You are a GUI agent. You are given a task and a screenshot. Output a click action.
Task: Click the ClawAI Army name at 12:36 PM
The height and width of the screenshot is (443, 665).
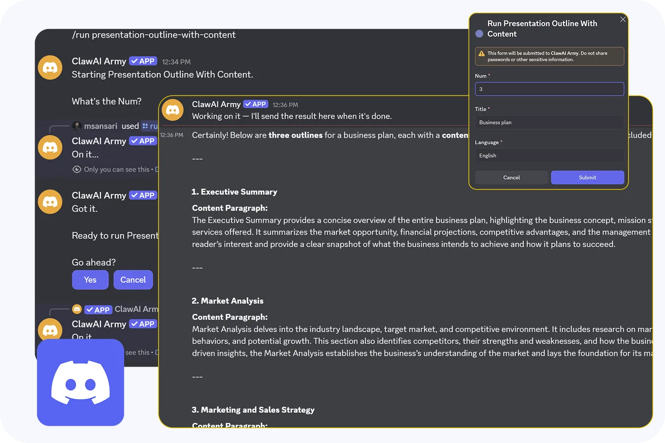click(x=216, y=104)
